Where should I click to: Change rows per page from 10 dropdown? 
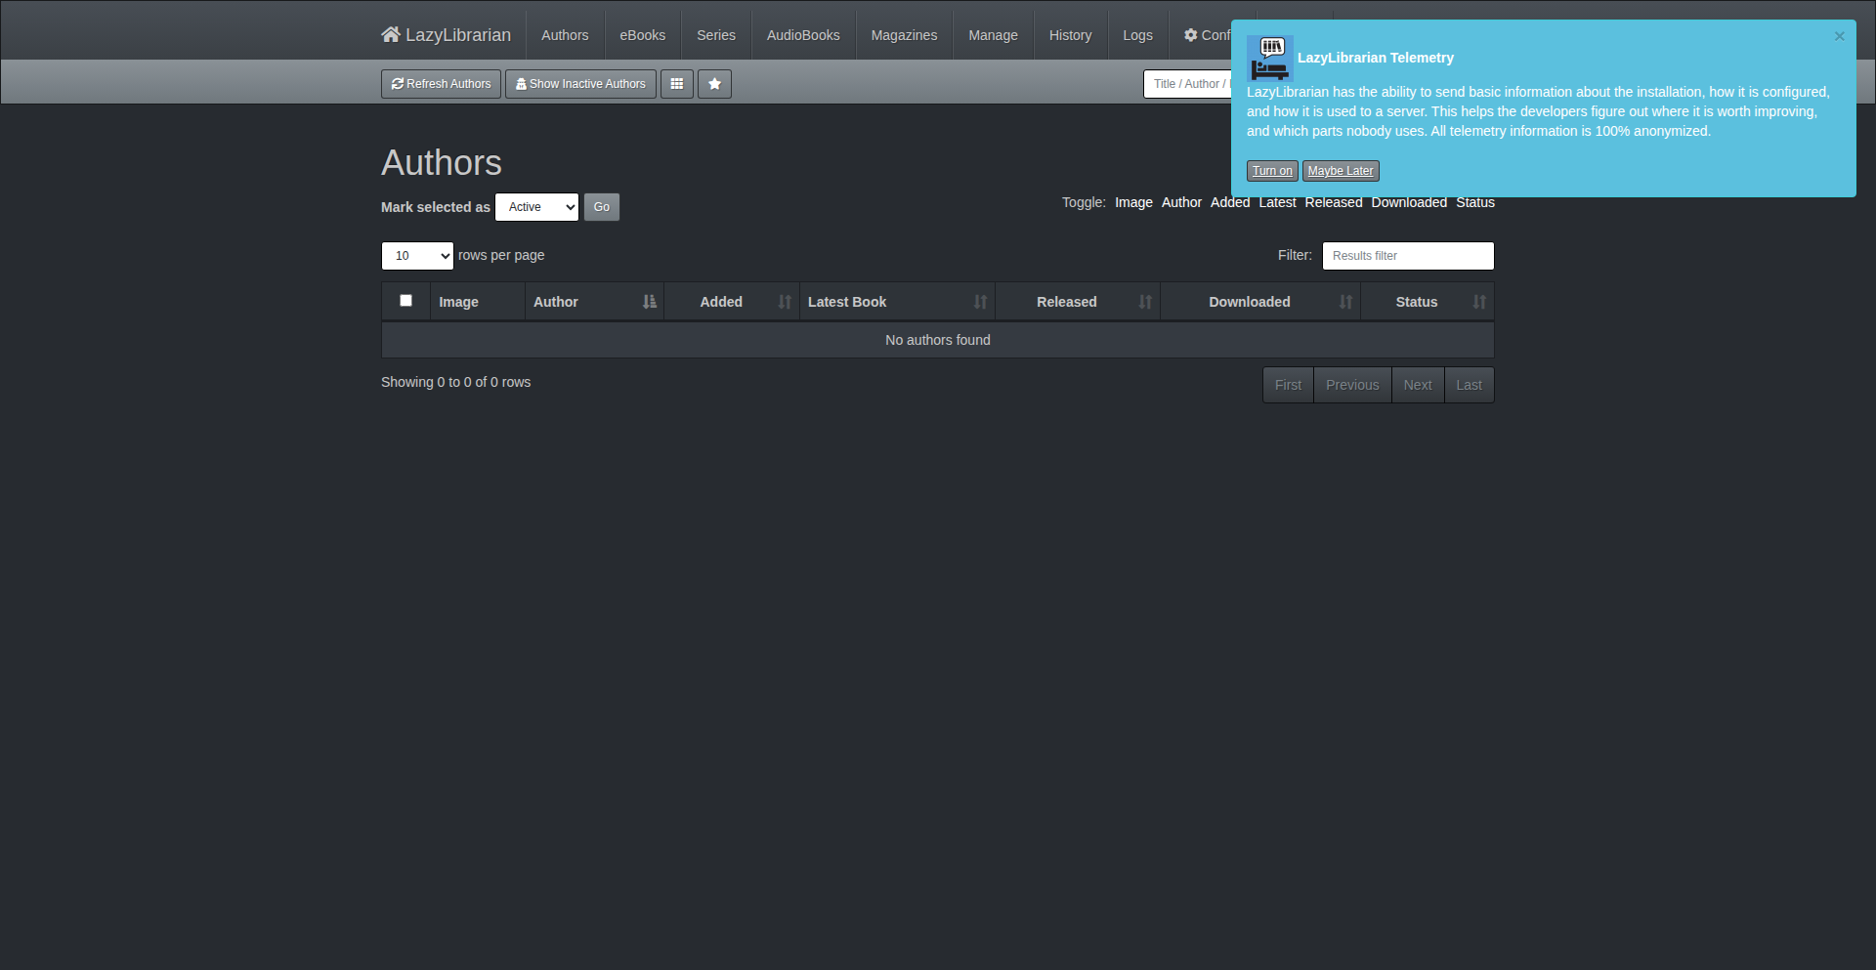[417, 255]
